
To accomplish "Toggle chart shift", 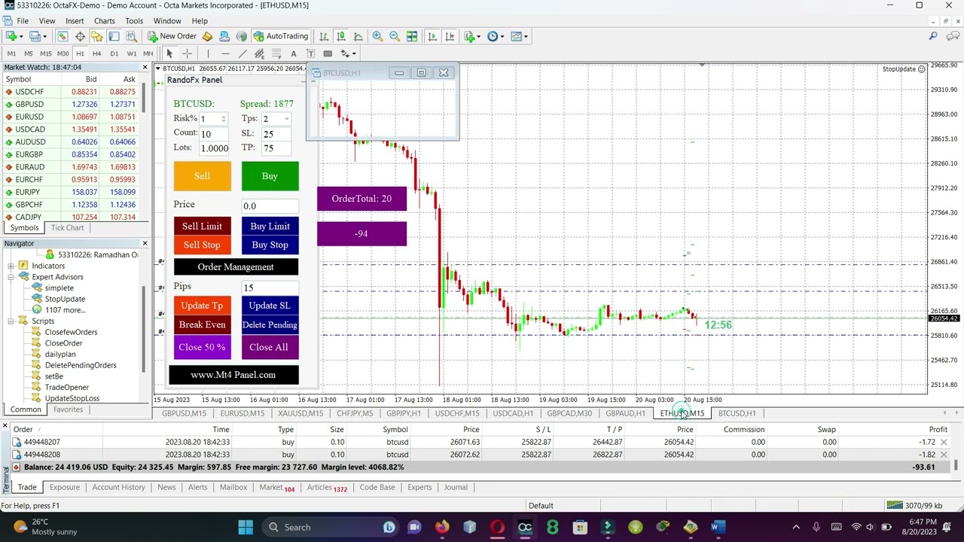I will (450, 36).
